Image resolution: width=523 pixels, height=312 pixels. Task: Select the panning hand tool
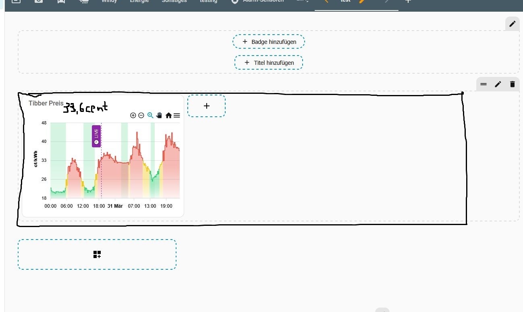159,116
